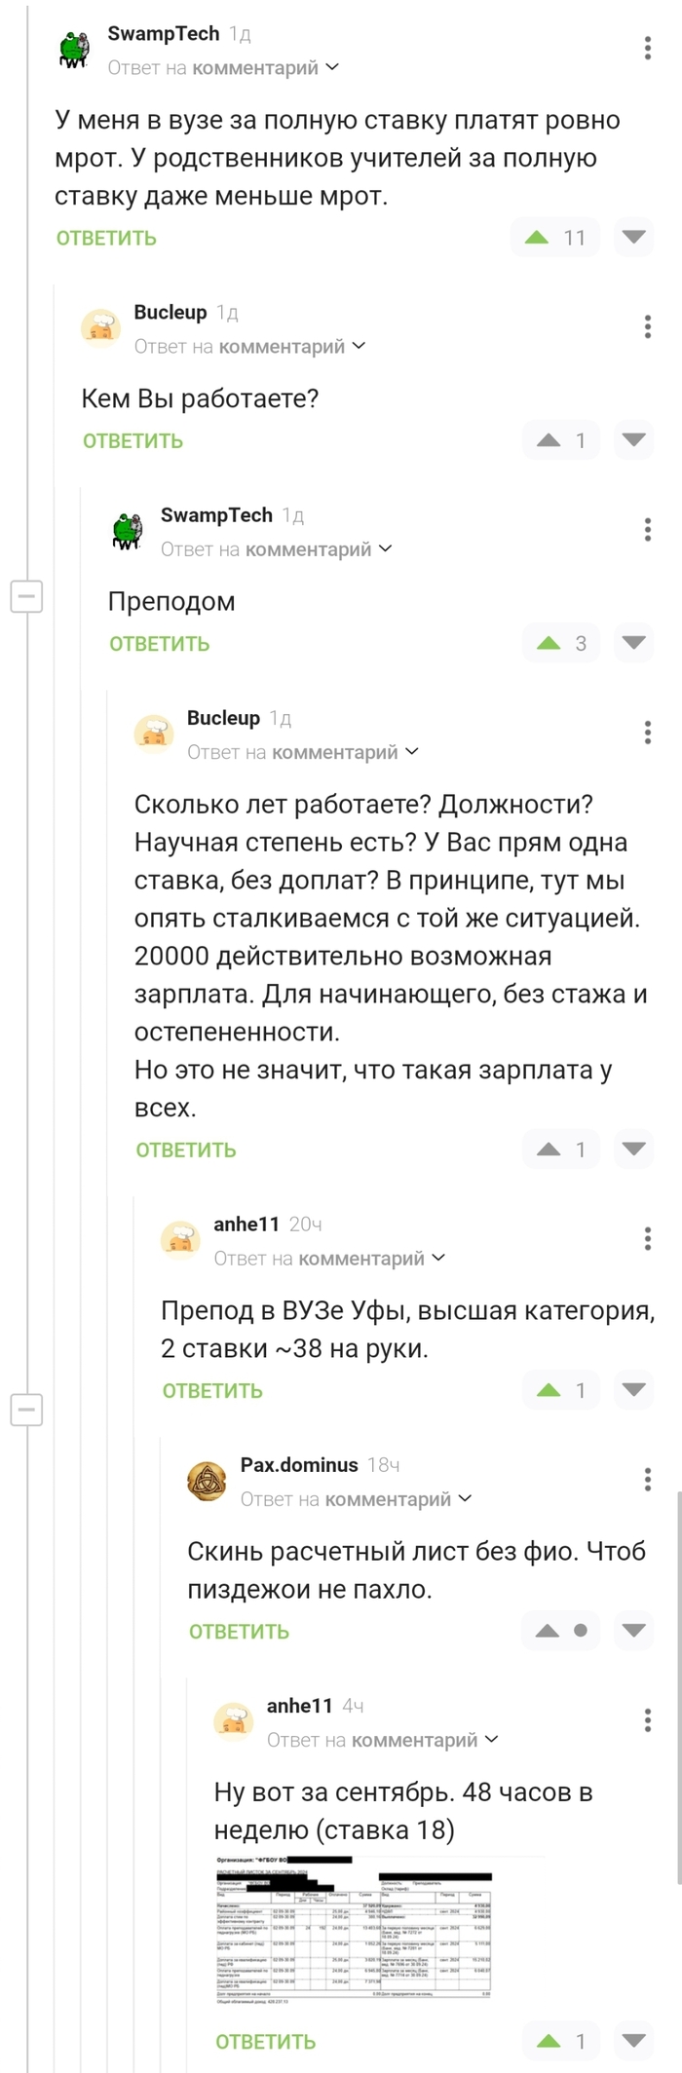
Task: Open Bucleup's profile from the long comment
Action: click(223, 718)
